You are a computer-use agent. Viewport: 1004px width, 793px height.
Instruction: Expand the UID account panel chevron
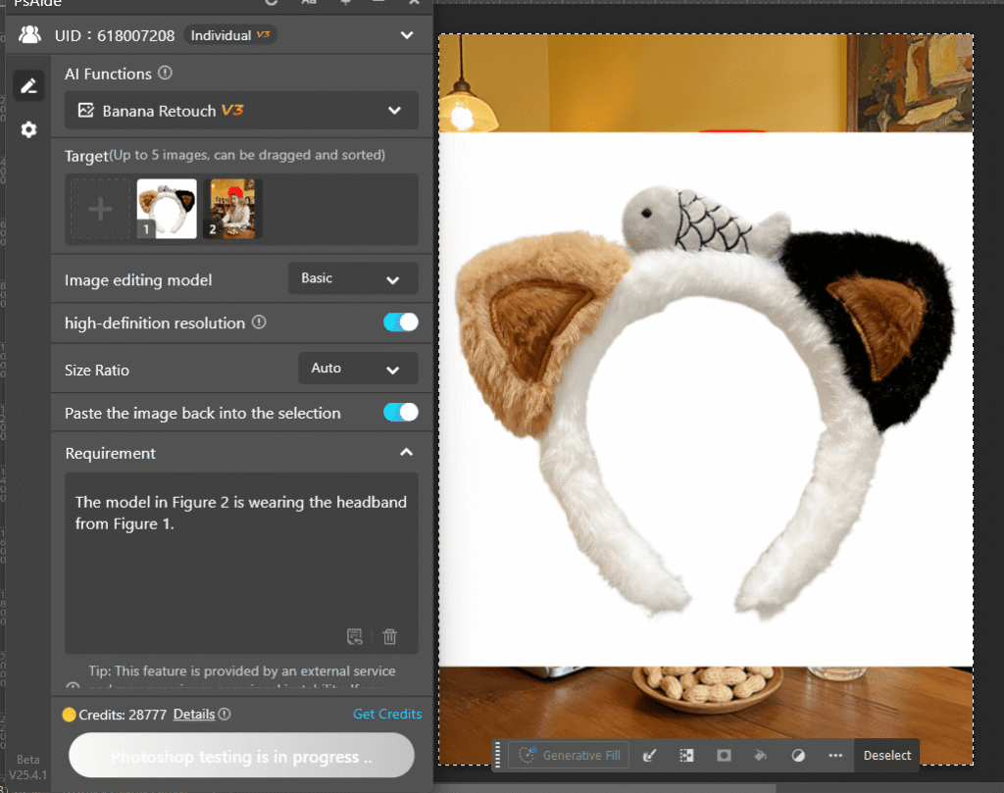[x=407, y=36]
